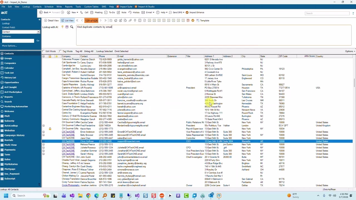This screenshot has width=356, height=200.
Task: Sort the list by the E-mail column header
Action: (x=142, y=56)
